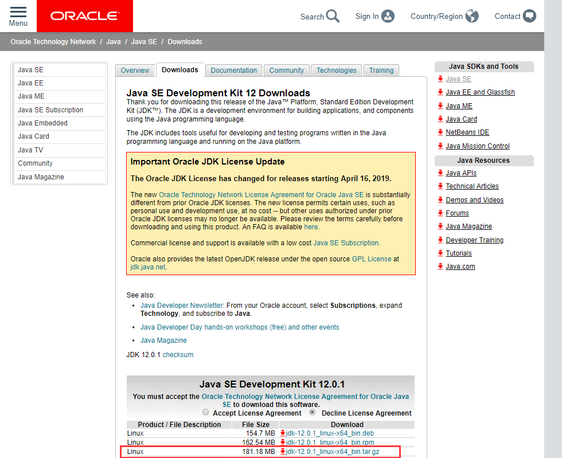562x458 pixels.
Task: Open the Community tab
Action: 287,71
